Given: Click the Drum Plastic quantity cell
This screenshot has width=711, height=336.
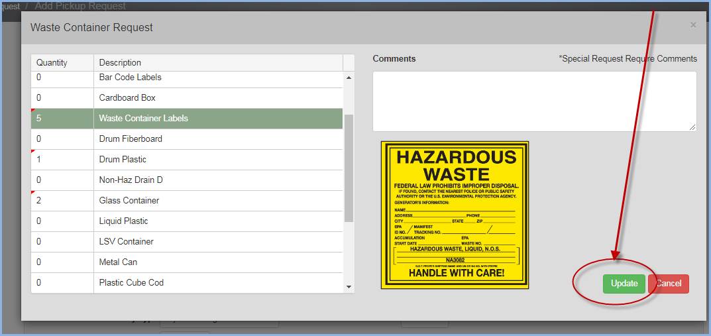Looking at the screenshot, I should [62, 160].
